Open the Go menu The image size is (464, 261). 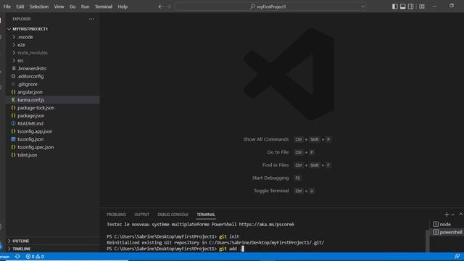[72, 7]
